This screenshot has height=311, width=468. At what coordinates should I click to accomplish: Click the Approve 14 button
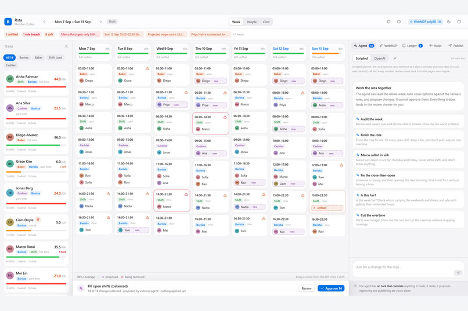point(331,288)
